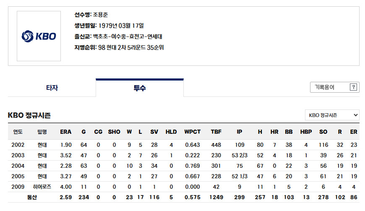Viewport: 365px width, 211px height.
Task: Click the 팀명 column header
Action: [x=42, y=132]
